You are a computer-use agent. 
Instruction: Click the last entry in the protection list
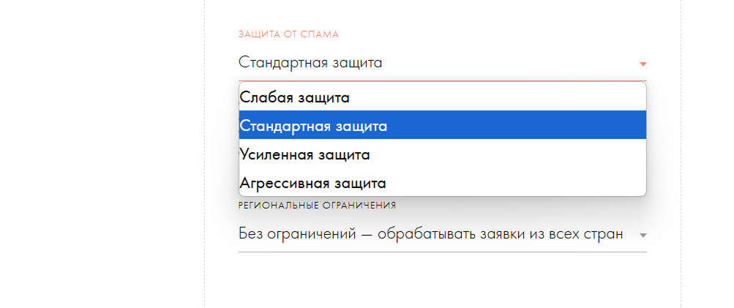click(442, 182)
